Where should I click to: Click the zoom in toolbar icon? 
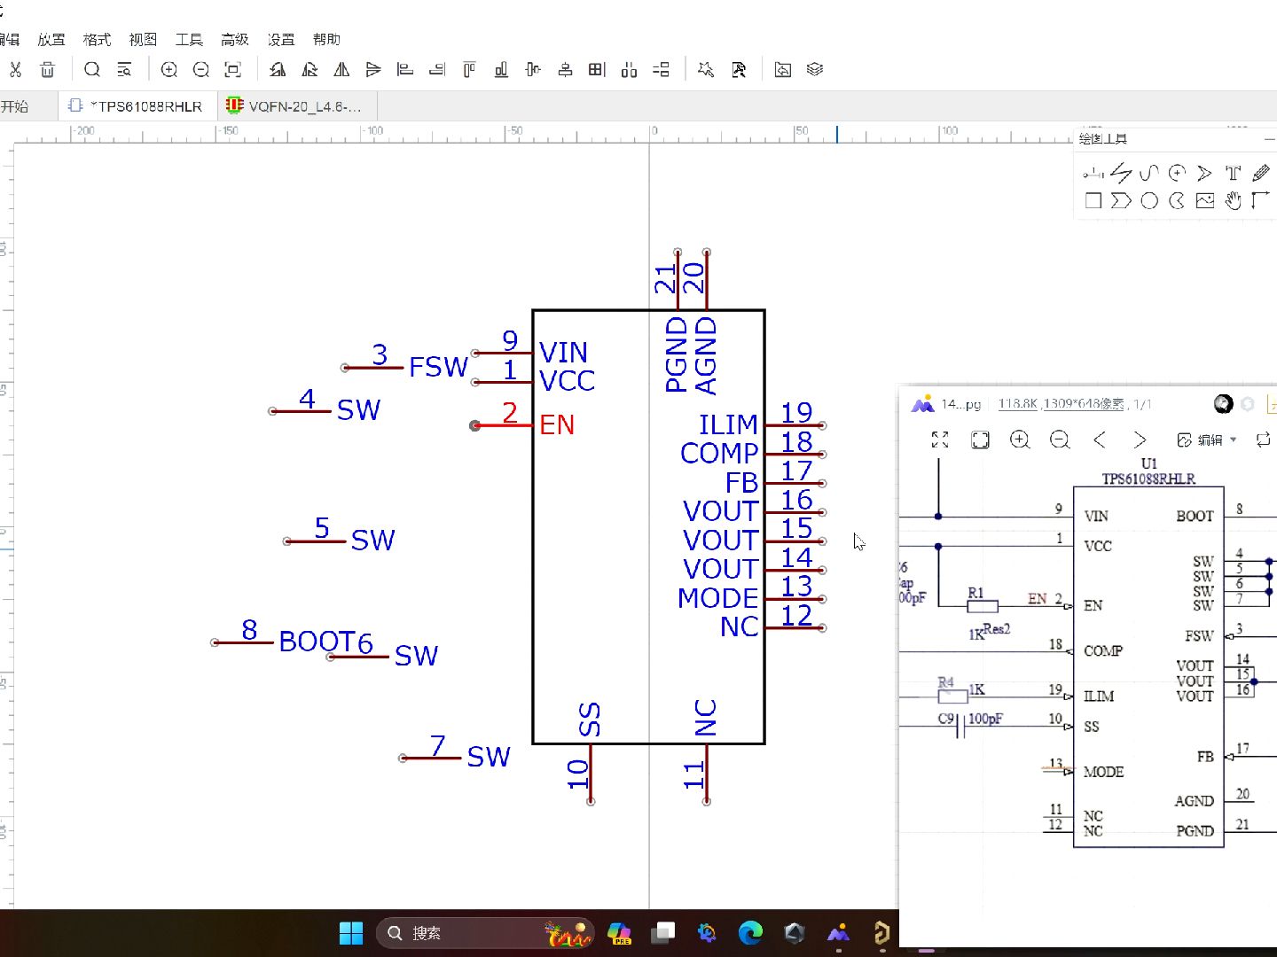[169, 69]
